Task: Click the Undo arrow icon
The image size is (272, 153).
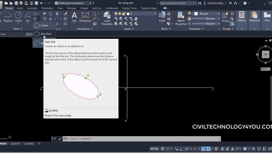Action: (x=42, y=3)
